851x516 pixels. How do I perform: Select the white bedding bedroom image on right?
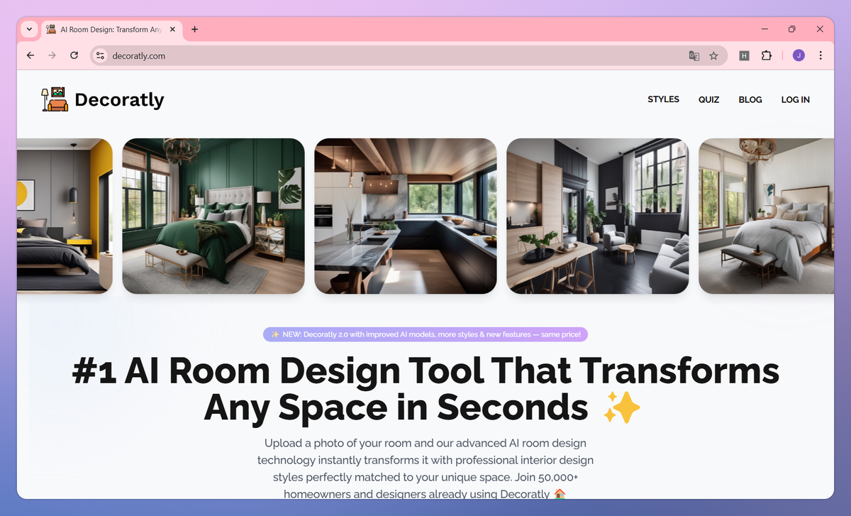pos(766,216)
